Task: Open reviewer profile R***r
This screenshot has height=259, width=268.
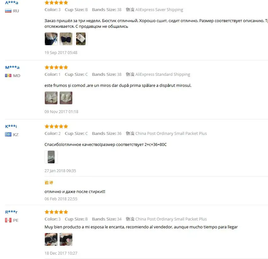Action: (11, 212)
